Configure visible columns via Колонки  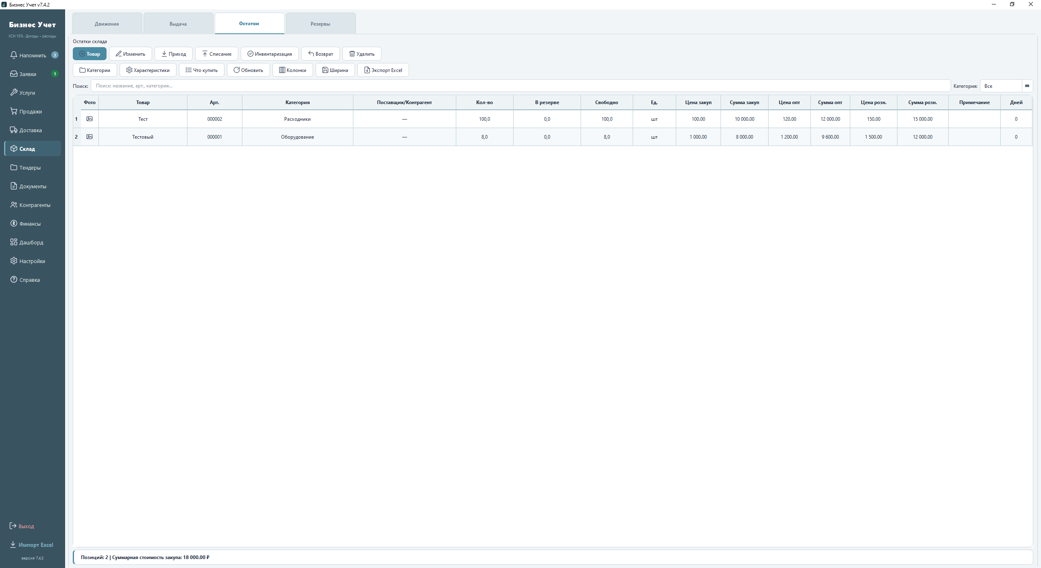coord(293,70)
